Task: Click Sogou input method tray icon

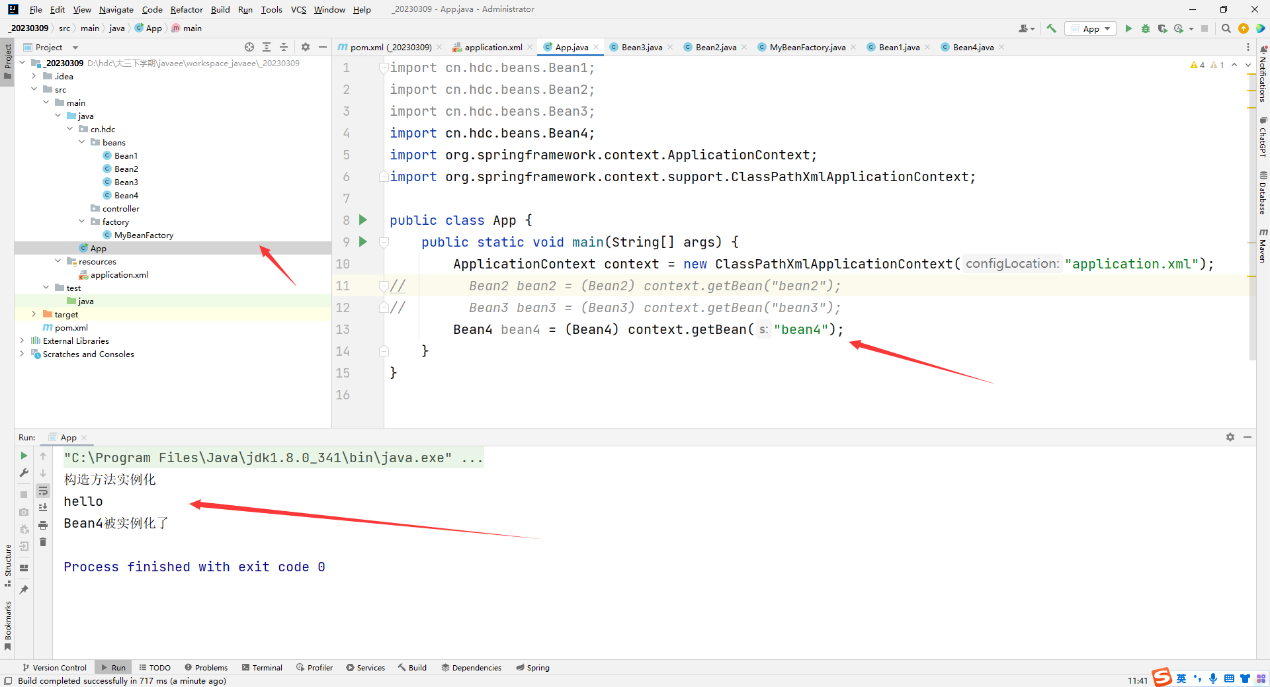Action: (1162, 678)
